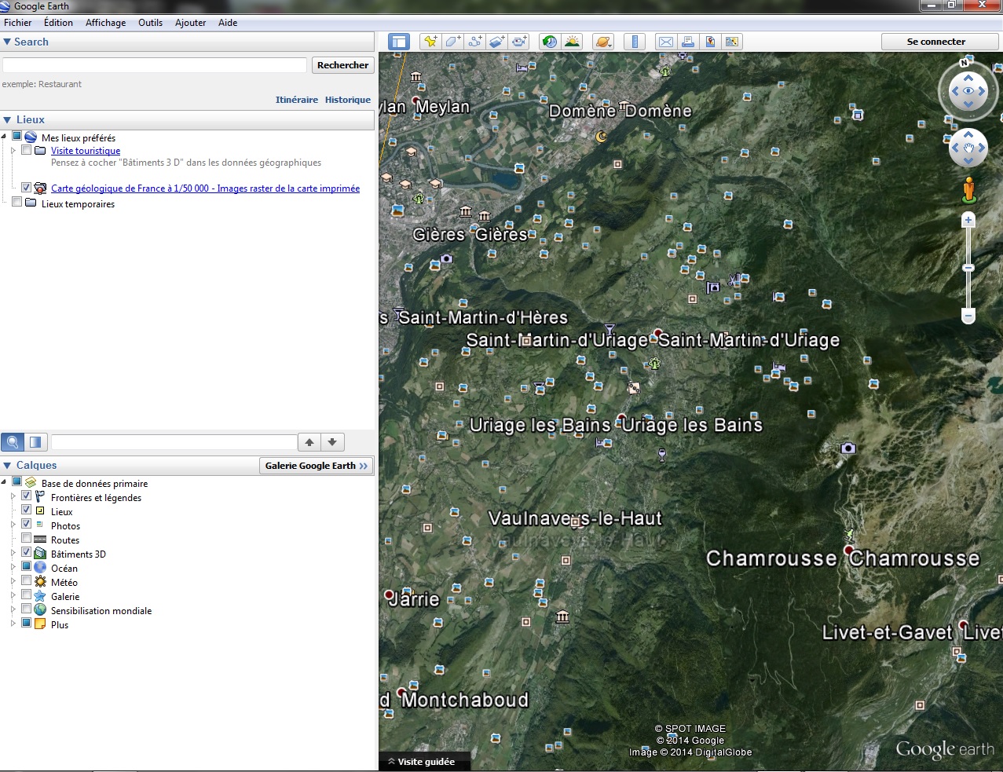Viewport: 1003px width, 772px height.
Task: Uncheck Frontières et légendes layer
Action: click(27, 496)
